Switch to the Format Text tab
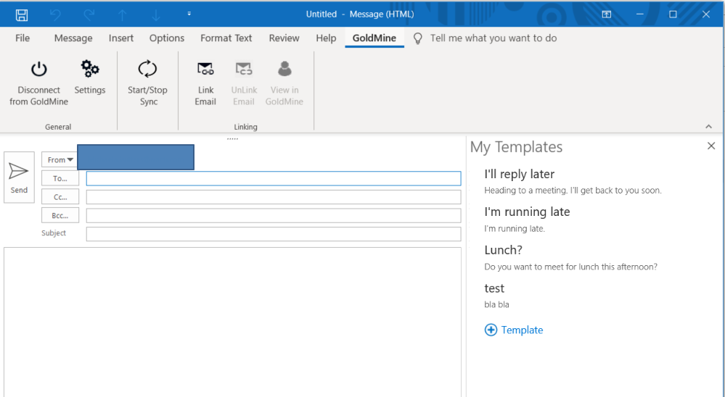The height and width of the screenshot is (397, 725). [226, 38]
